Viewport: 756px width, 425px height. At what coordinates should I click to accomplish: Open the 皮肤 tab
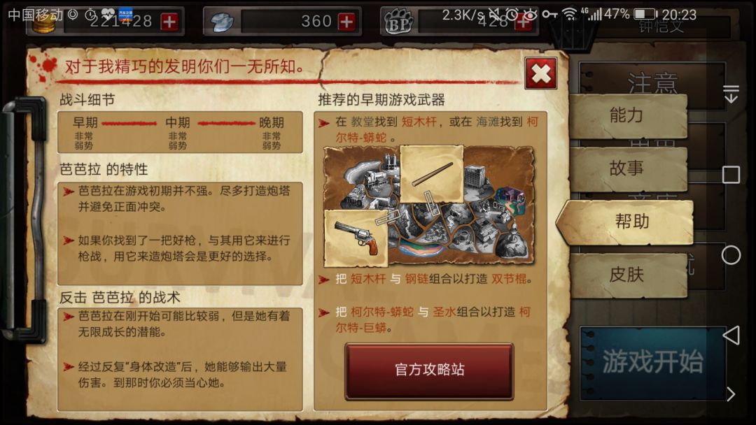[627, 275]
